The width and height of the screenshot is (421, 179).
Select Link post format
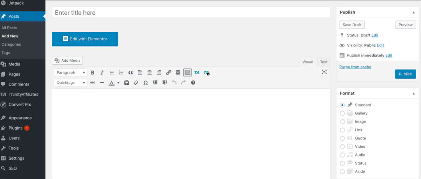342,130
